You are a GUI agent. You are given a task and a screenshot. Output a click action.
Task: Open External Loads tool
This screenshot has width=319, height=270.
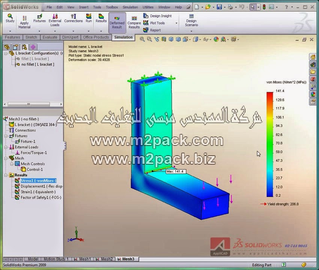pos(55,20)
